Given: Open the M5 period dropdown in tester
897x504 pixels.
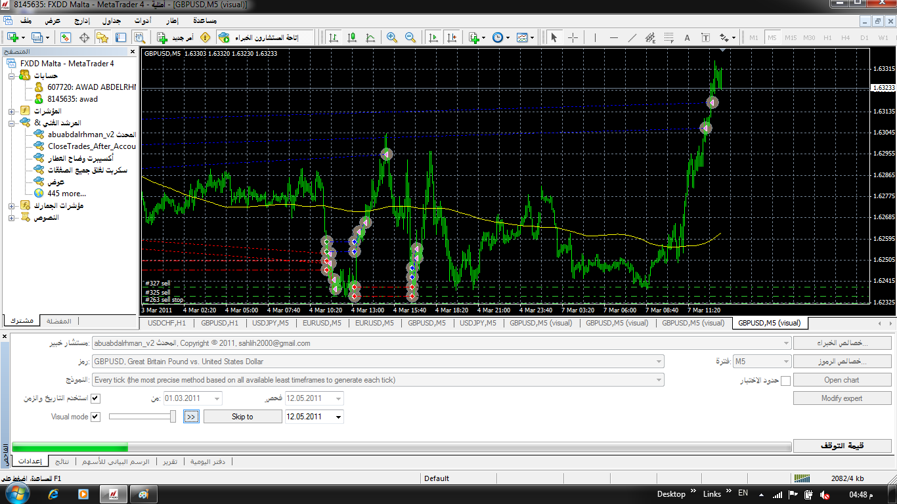Looking at the screenshot, I should (786, 361).
